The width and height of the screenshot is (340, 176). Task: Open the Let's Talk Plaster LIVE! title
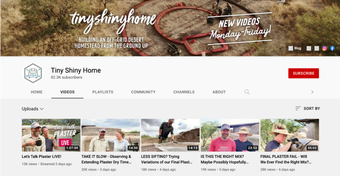pyautogui.click(x=41, y=157)
